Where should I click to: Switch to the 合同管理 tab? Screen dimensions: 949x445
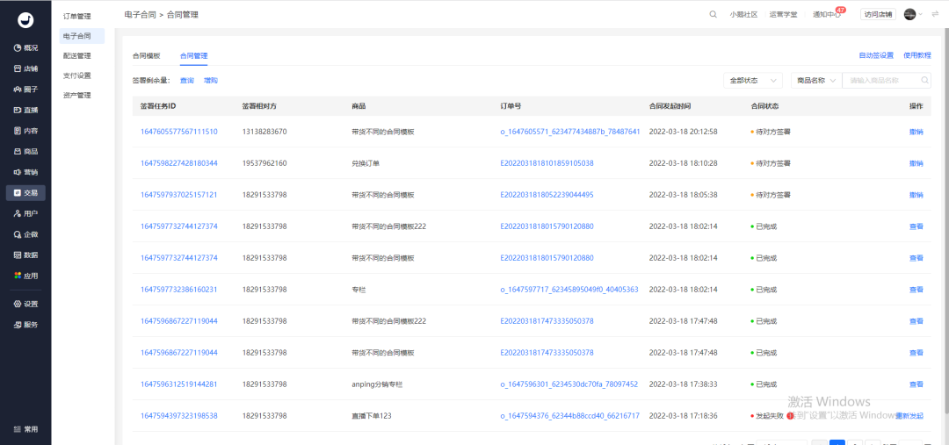coord(193,55)
